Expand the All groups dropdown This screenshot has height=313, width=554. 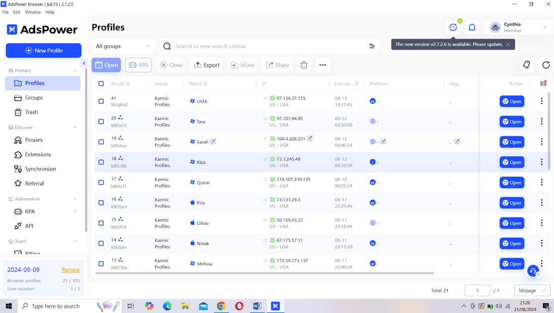[123, 46]
